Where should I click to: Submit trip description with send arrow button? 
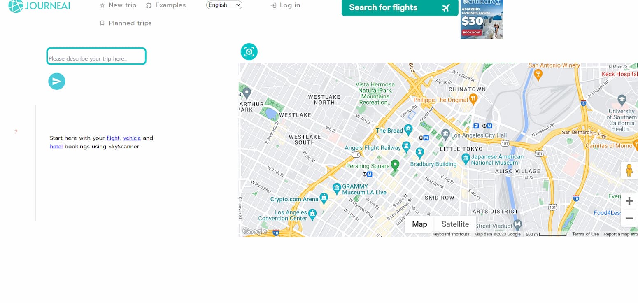click(x=57, y=82)
